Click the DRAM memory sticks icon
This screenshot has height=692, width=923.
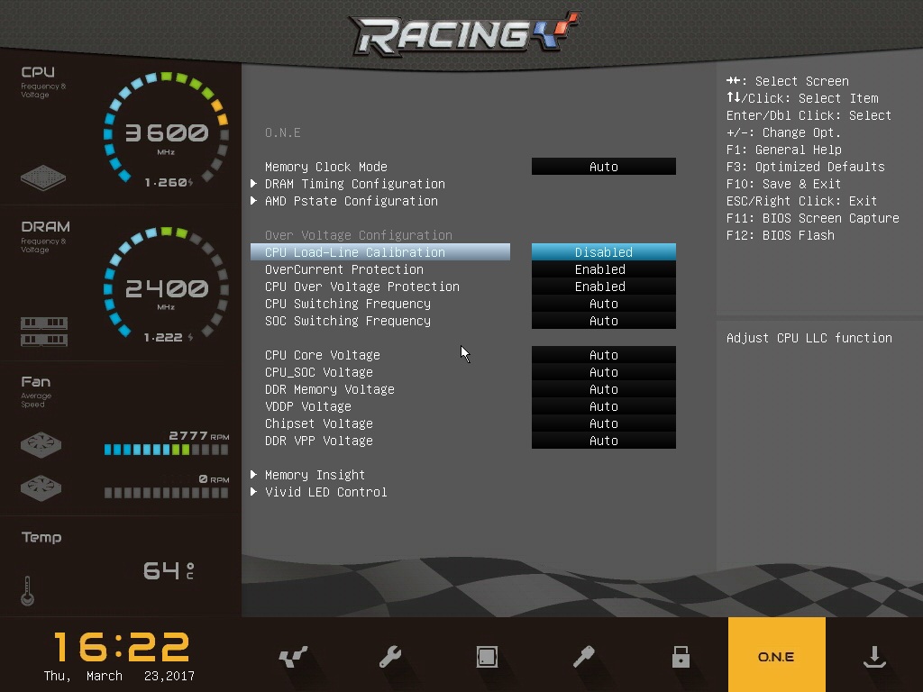(x=44, y=332)
